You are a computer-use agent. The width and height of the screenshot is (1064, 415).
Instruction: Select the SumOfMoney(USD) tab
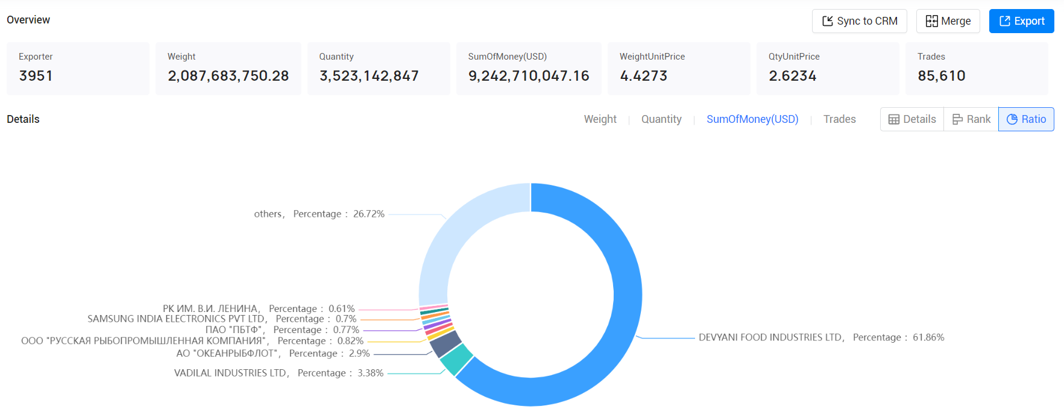[x=752, y=119]
